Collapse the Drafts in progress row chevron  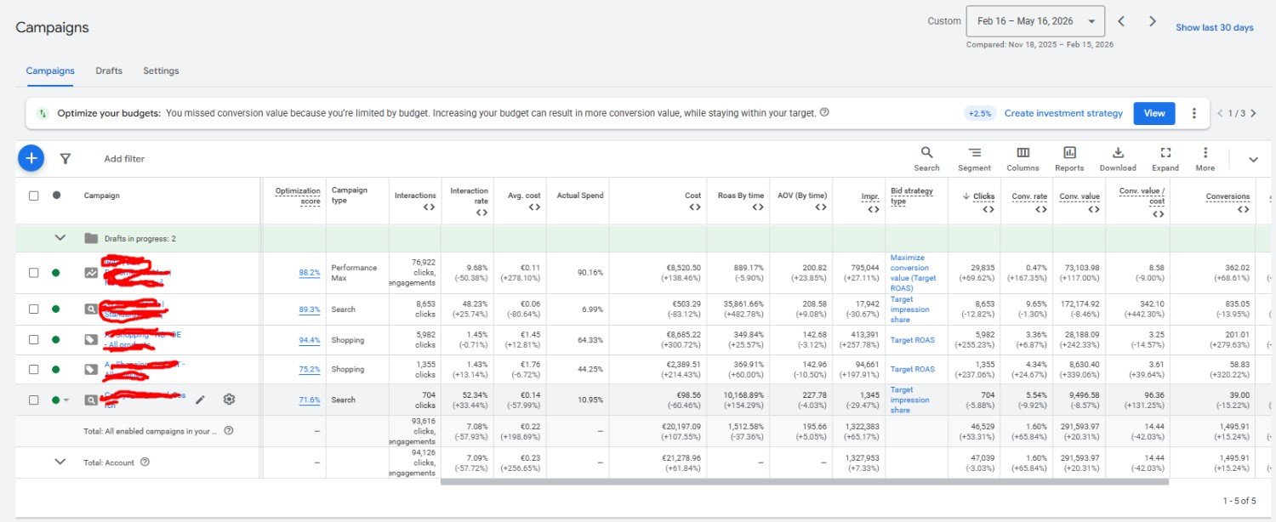click(60, 238)
